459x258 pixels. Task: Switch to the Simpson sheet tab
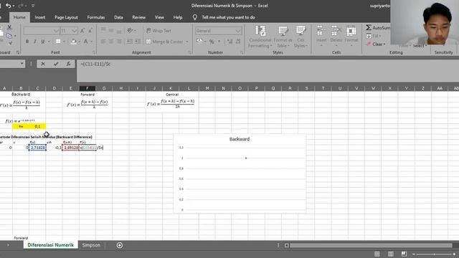(91, 245)
